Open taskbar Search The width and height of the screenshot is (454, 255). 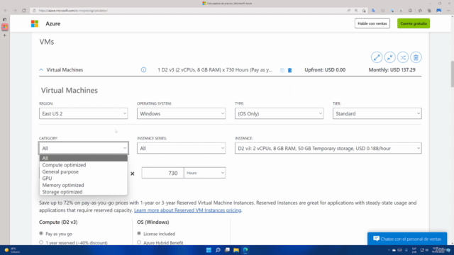[218, 250]
